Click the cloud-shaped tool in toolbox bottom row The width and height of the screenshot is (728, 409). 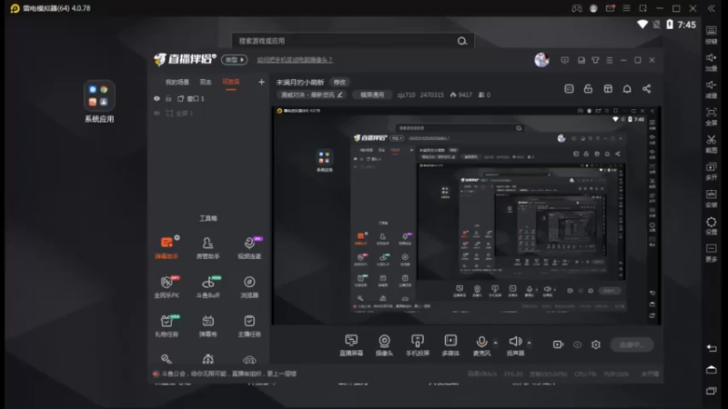click(x=249, y=360)
